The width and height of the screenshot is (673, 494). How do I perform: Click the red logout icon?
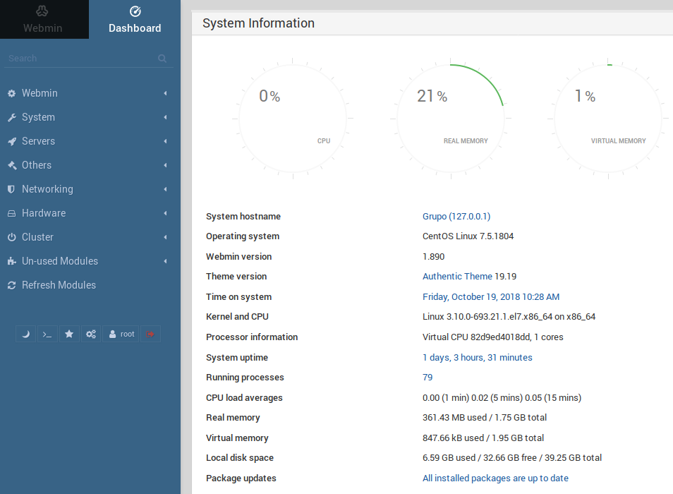(150, 334)
